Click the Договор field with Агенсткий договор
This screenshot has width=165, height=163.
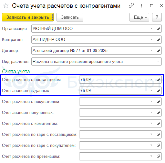click(90, 50)
